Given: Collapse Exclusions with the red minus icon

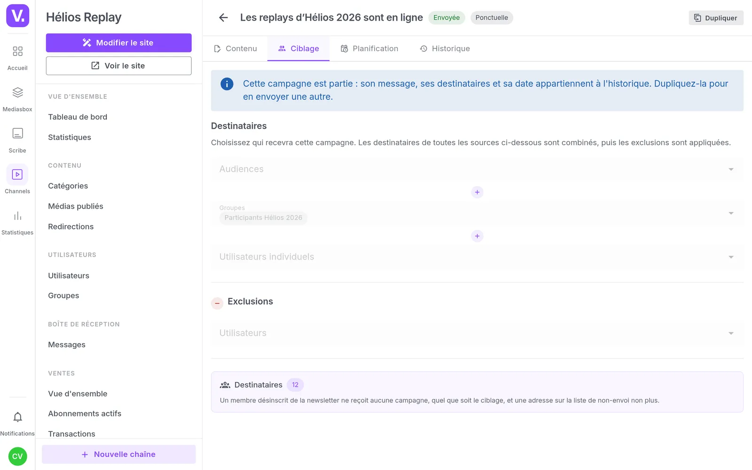Looking at the screenshot, I should pos(217,303).
